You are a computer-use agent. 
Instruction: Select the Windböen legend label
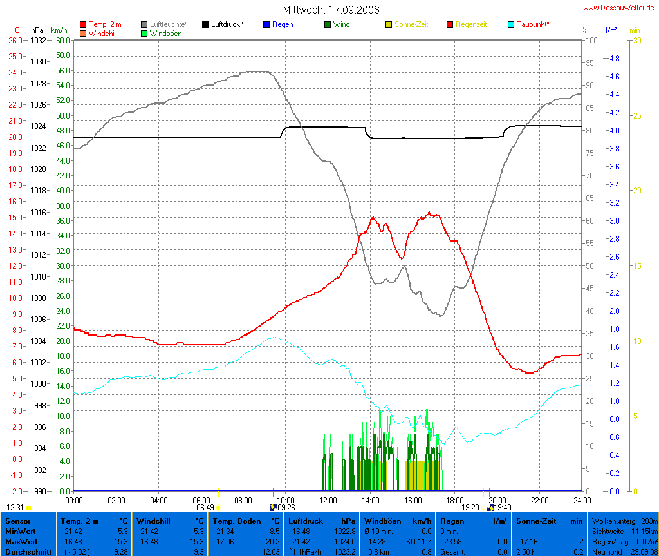pos(166,33)
